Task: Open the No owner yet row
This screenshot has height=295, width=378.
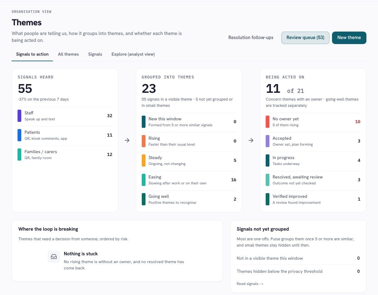Action: click(x=313, y=122)
